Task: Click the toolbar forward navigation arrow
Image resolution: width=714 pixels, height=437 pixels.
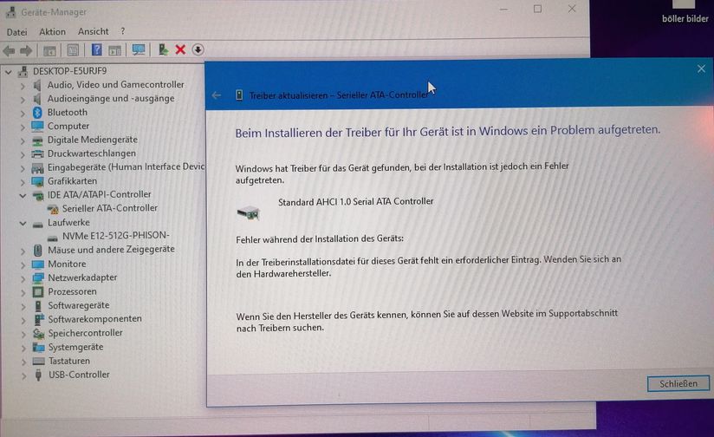Action: point(26,50)
